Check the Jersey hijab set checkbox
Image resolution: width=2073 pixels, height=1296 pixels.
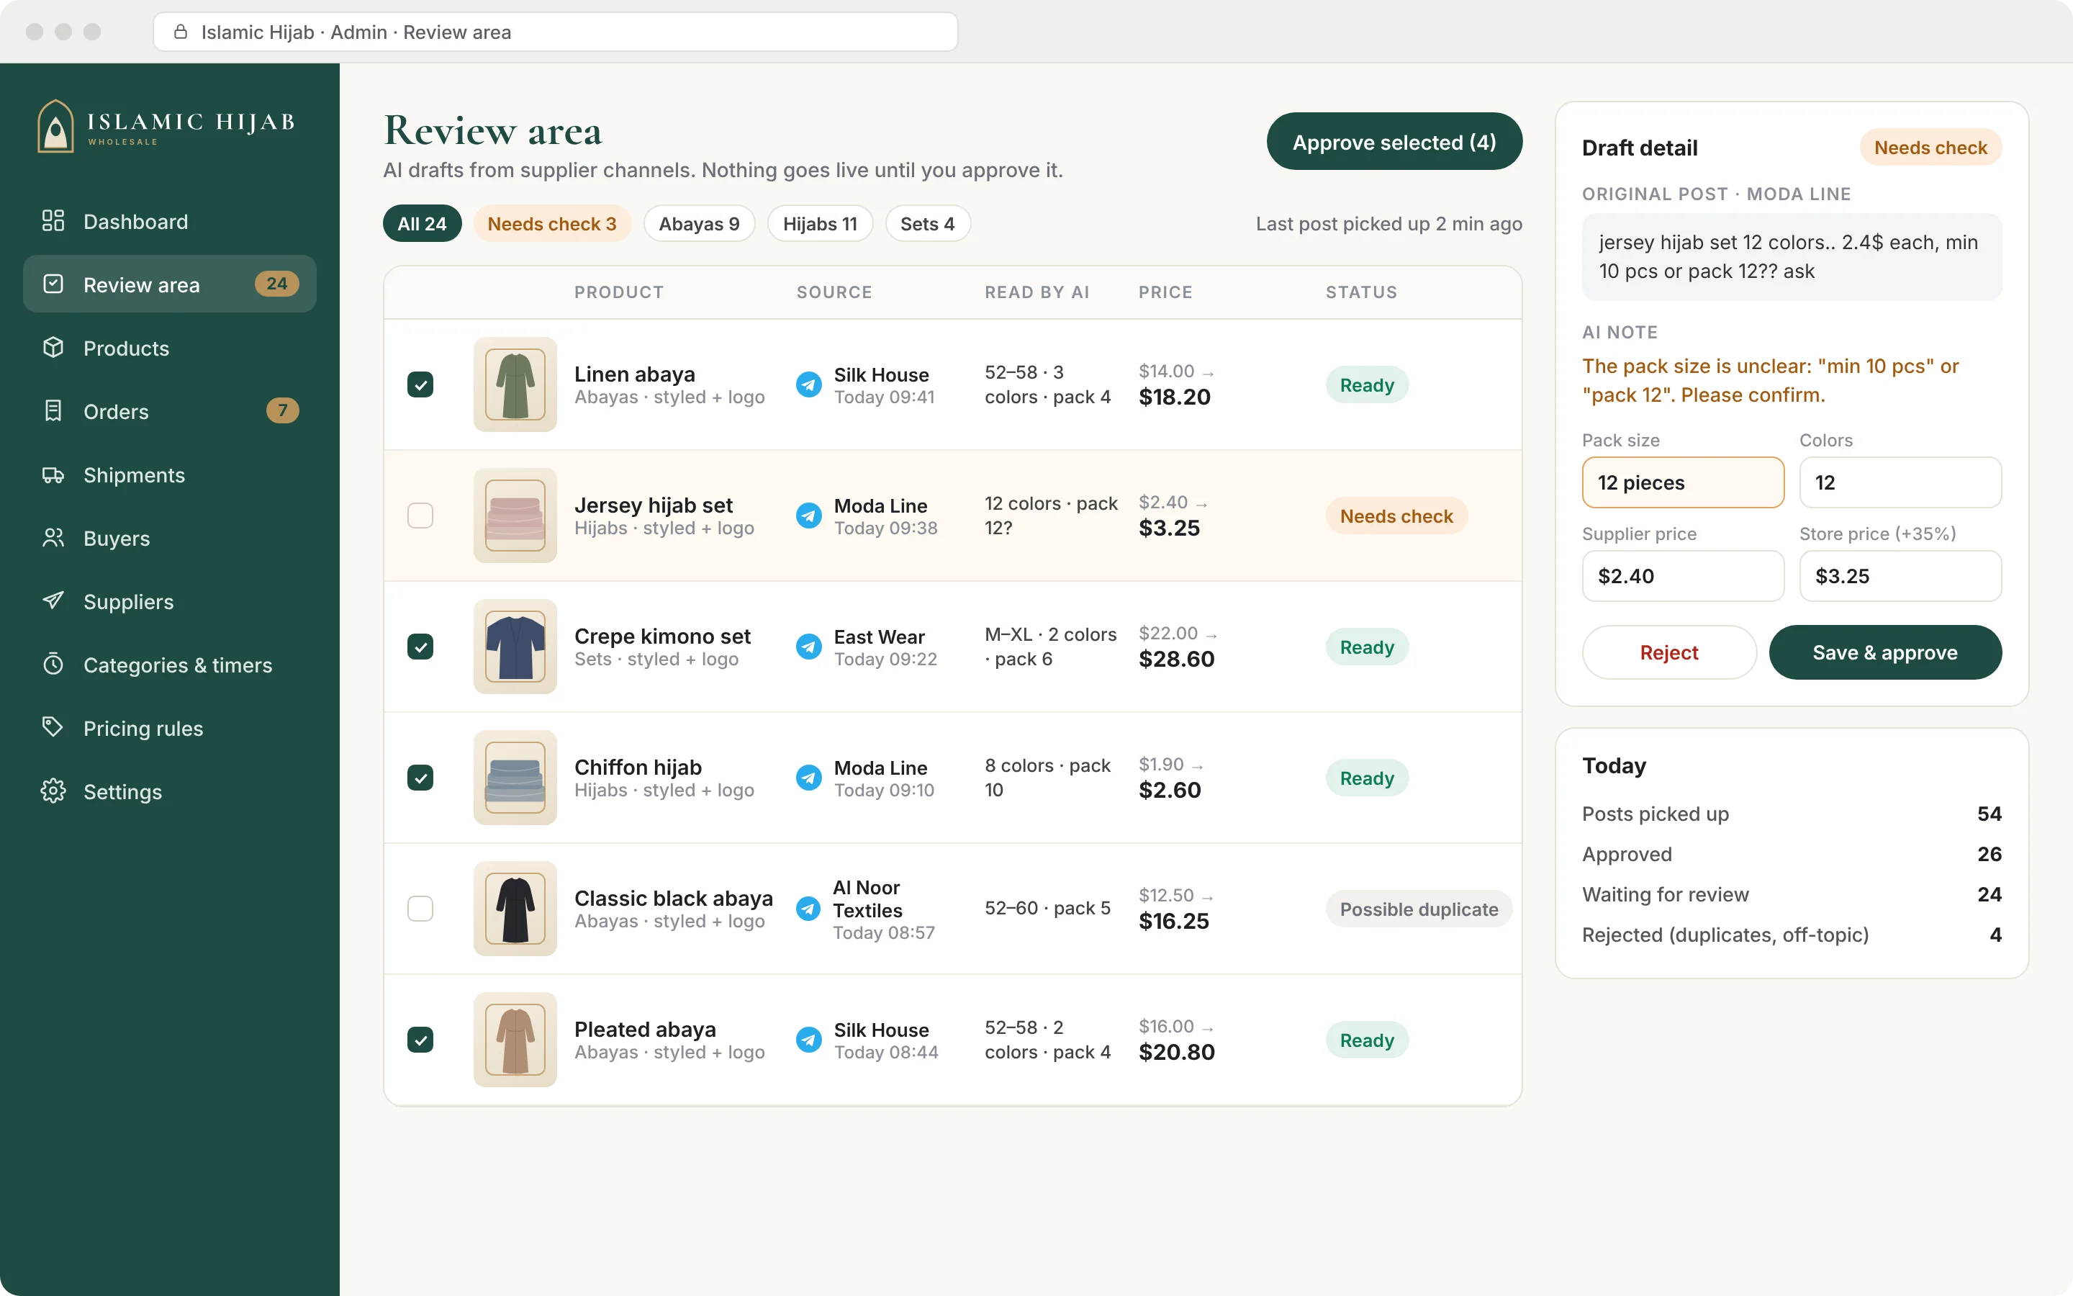pos(420,516)
